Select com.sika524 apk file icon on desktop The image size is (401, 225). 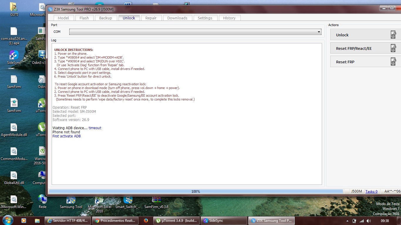pos(14,35)
